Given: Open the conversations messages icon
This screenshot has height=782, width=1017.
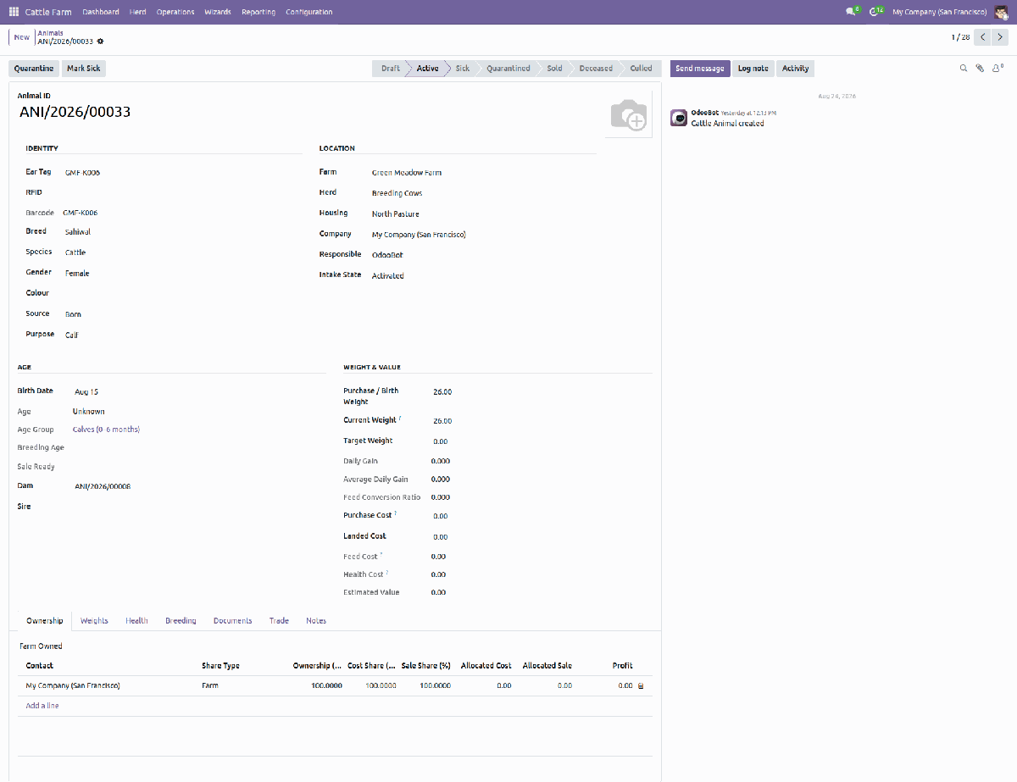Looking at the screenshot, I should point(851,12).
